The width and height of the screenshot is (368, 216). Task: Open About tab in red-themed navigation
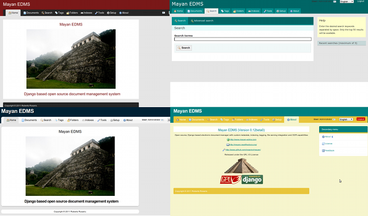[x=124, y=13]
